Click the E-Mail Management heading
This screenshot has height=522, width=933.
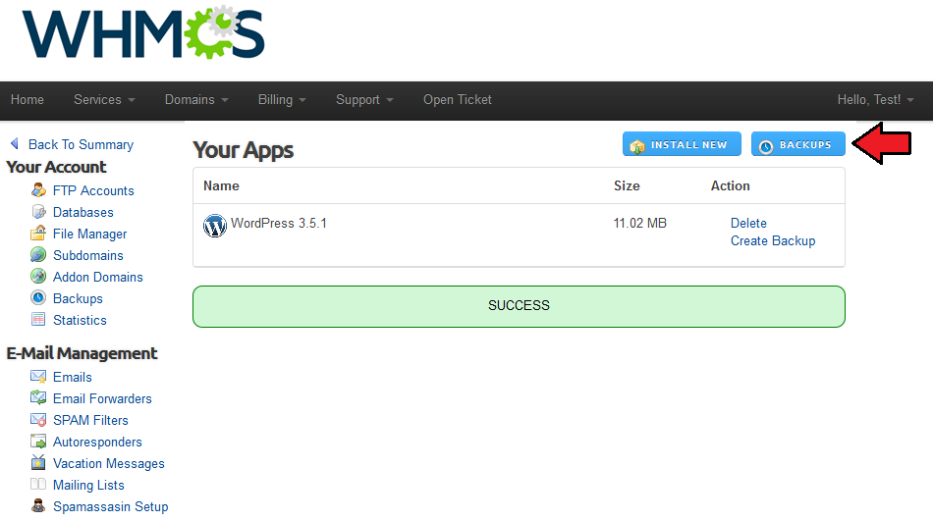coord(82,353)
